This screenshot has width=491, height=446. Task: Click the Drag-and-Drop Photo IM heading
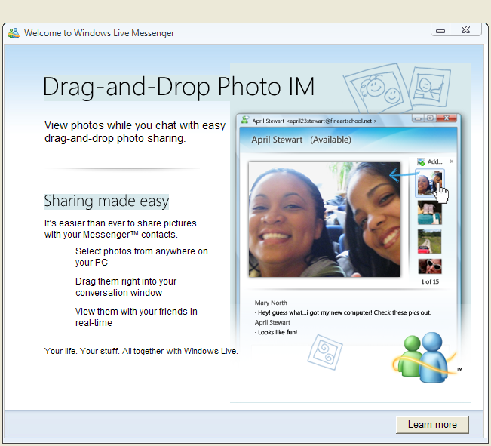tap(179, 87)
